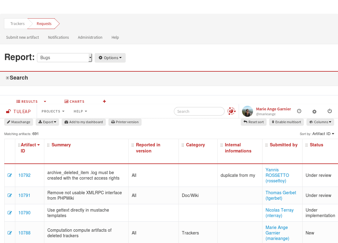Switch to the Charts tab
The image size is (338, 243).
pos(74,102)
